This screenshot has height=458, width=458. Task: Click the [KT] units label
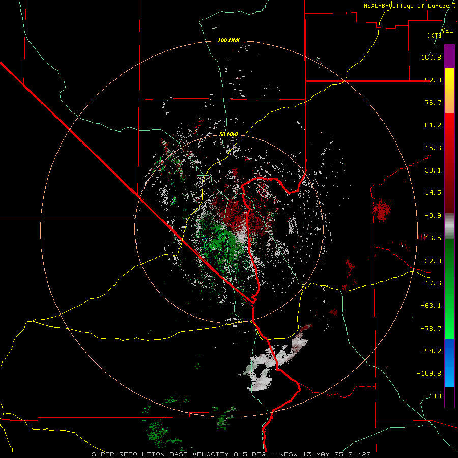(x=434, y=35)
